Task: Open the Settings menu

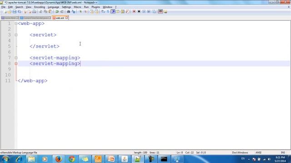Action: click(x=66, y=7)
